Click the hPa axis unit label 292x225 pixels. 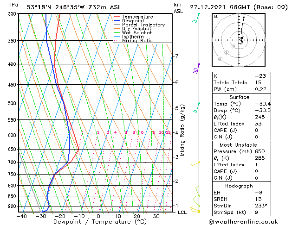point(13,5)
